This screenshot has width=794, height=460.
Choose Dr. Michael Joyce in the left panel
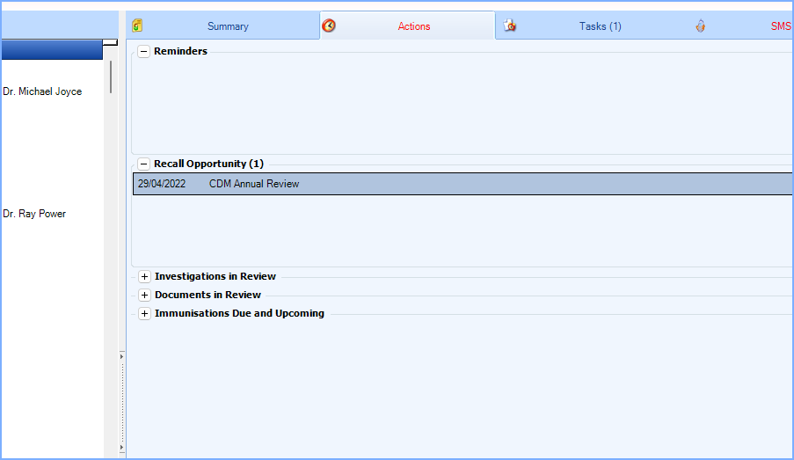point(42,91)
